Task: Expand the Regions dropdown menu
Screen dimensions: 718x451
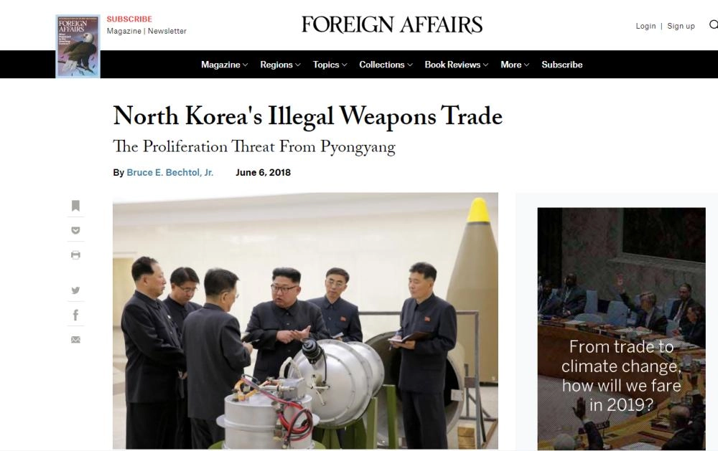Action: pos(280,65)
